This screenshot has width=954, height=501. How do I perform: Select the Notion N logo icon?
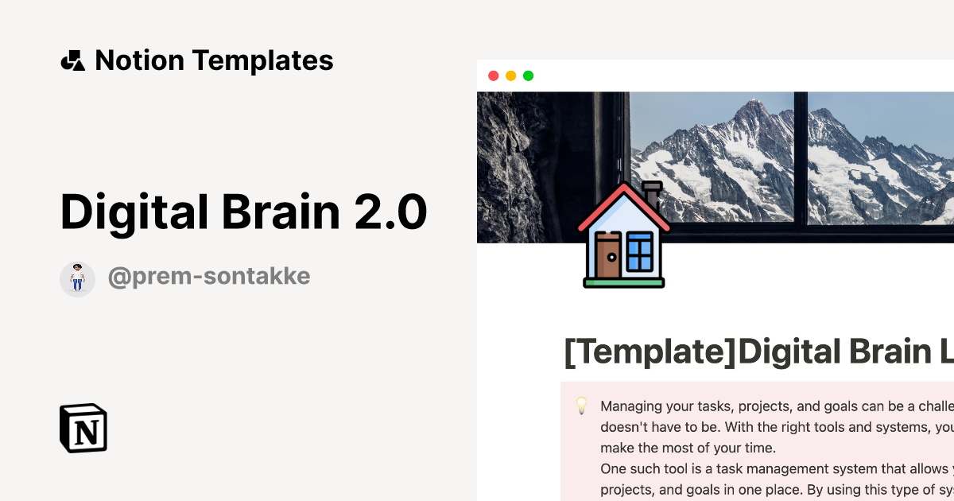pyautogui.click(x=83, y=428)
